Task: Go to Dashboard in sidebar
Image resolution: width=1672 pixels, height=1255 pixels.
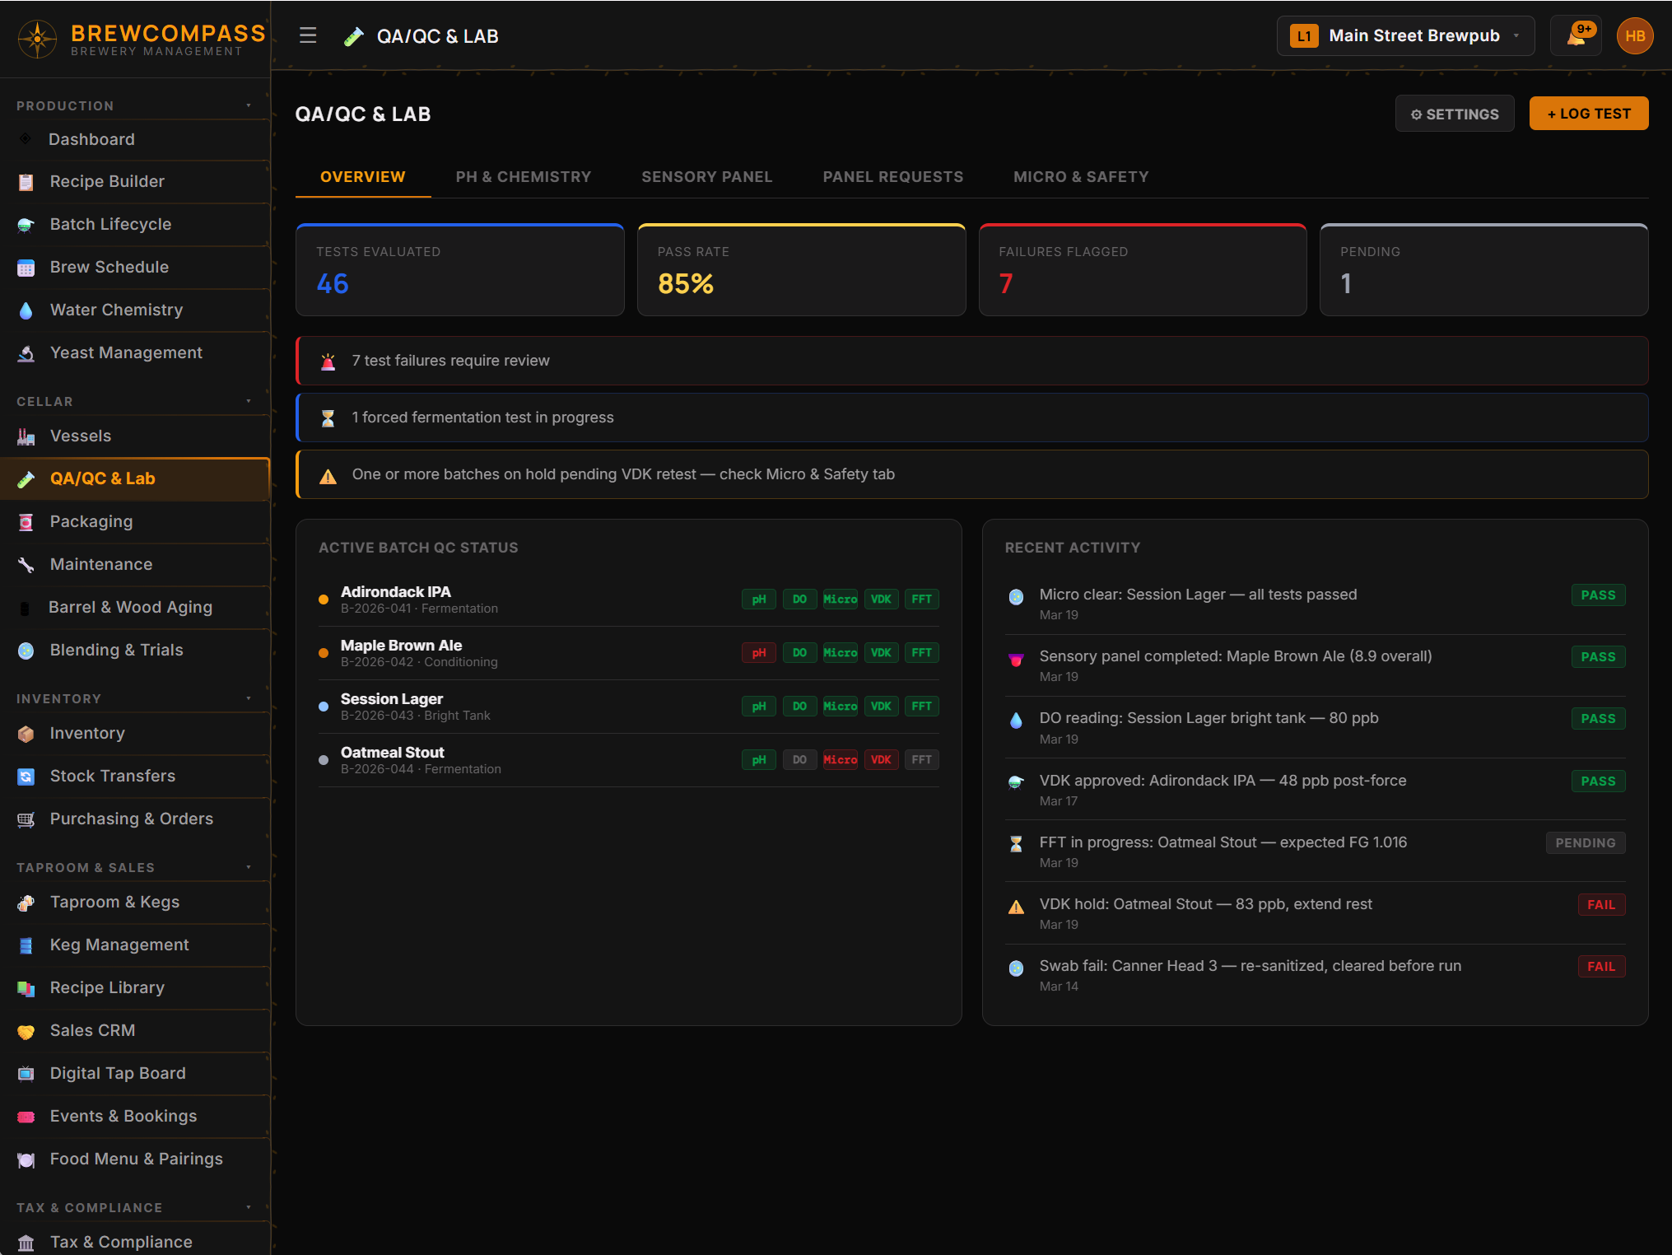Action: point(135,140)
